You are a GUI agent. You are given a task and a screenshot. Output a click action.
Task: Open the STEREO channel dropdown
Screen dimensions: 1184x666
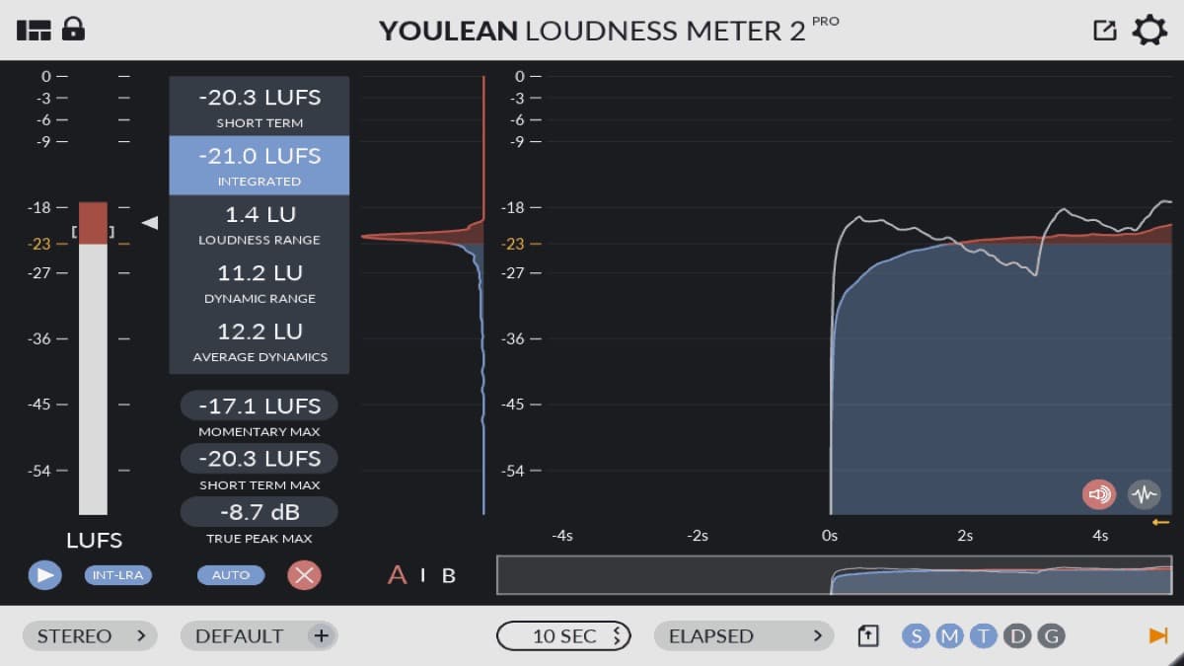[x=90, y=635]
